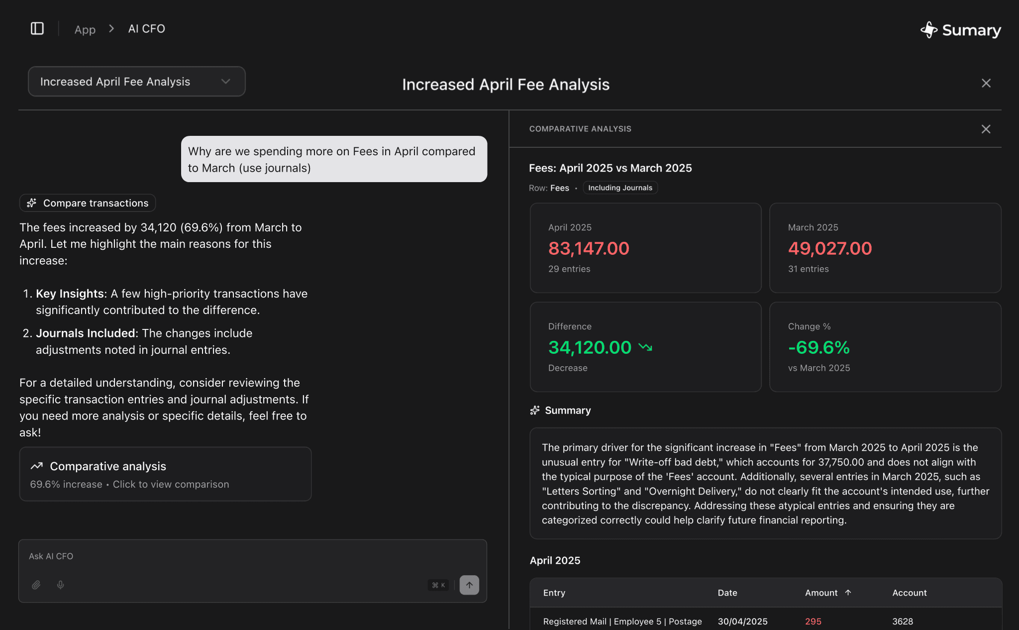Click the microphone voice input icon

point(60,585)
